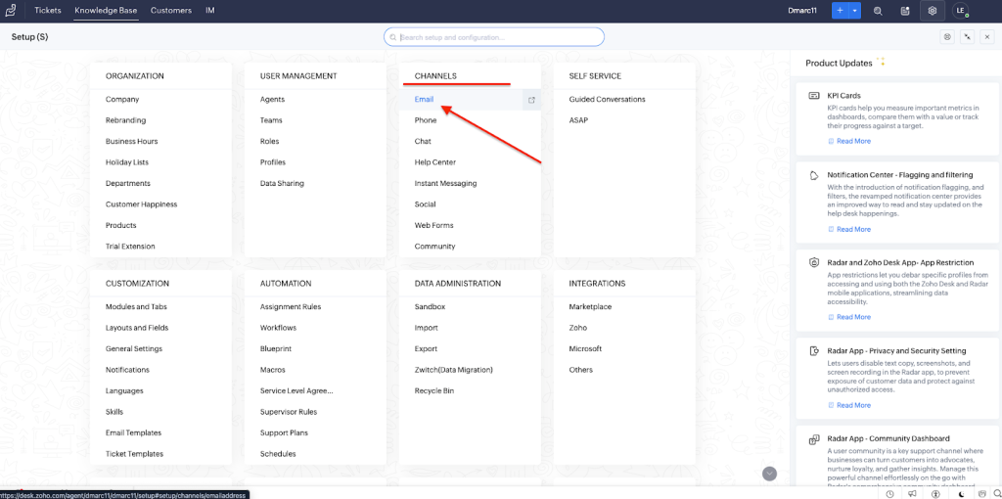This screenshot has width=1002, height=499.
Task: Open the dropdown arrow beside plus button
Action: [x=855, y=11]
